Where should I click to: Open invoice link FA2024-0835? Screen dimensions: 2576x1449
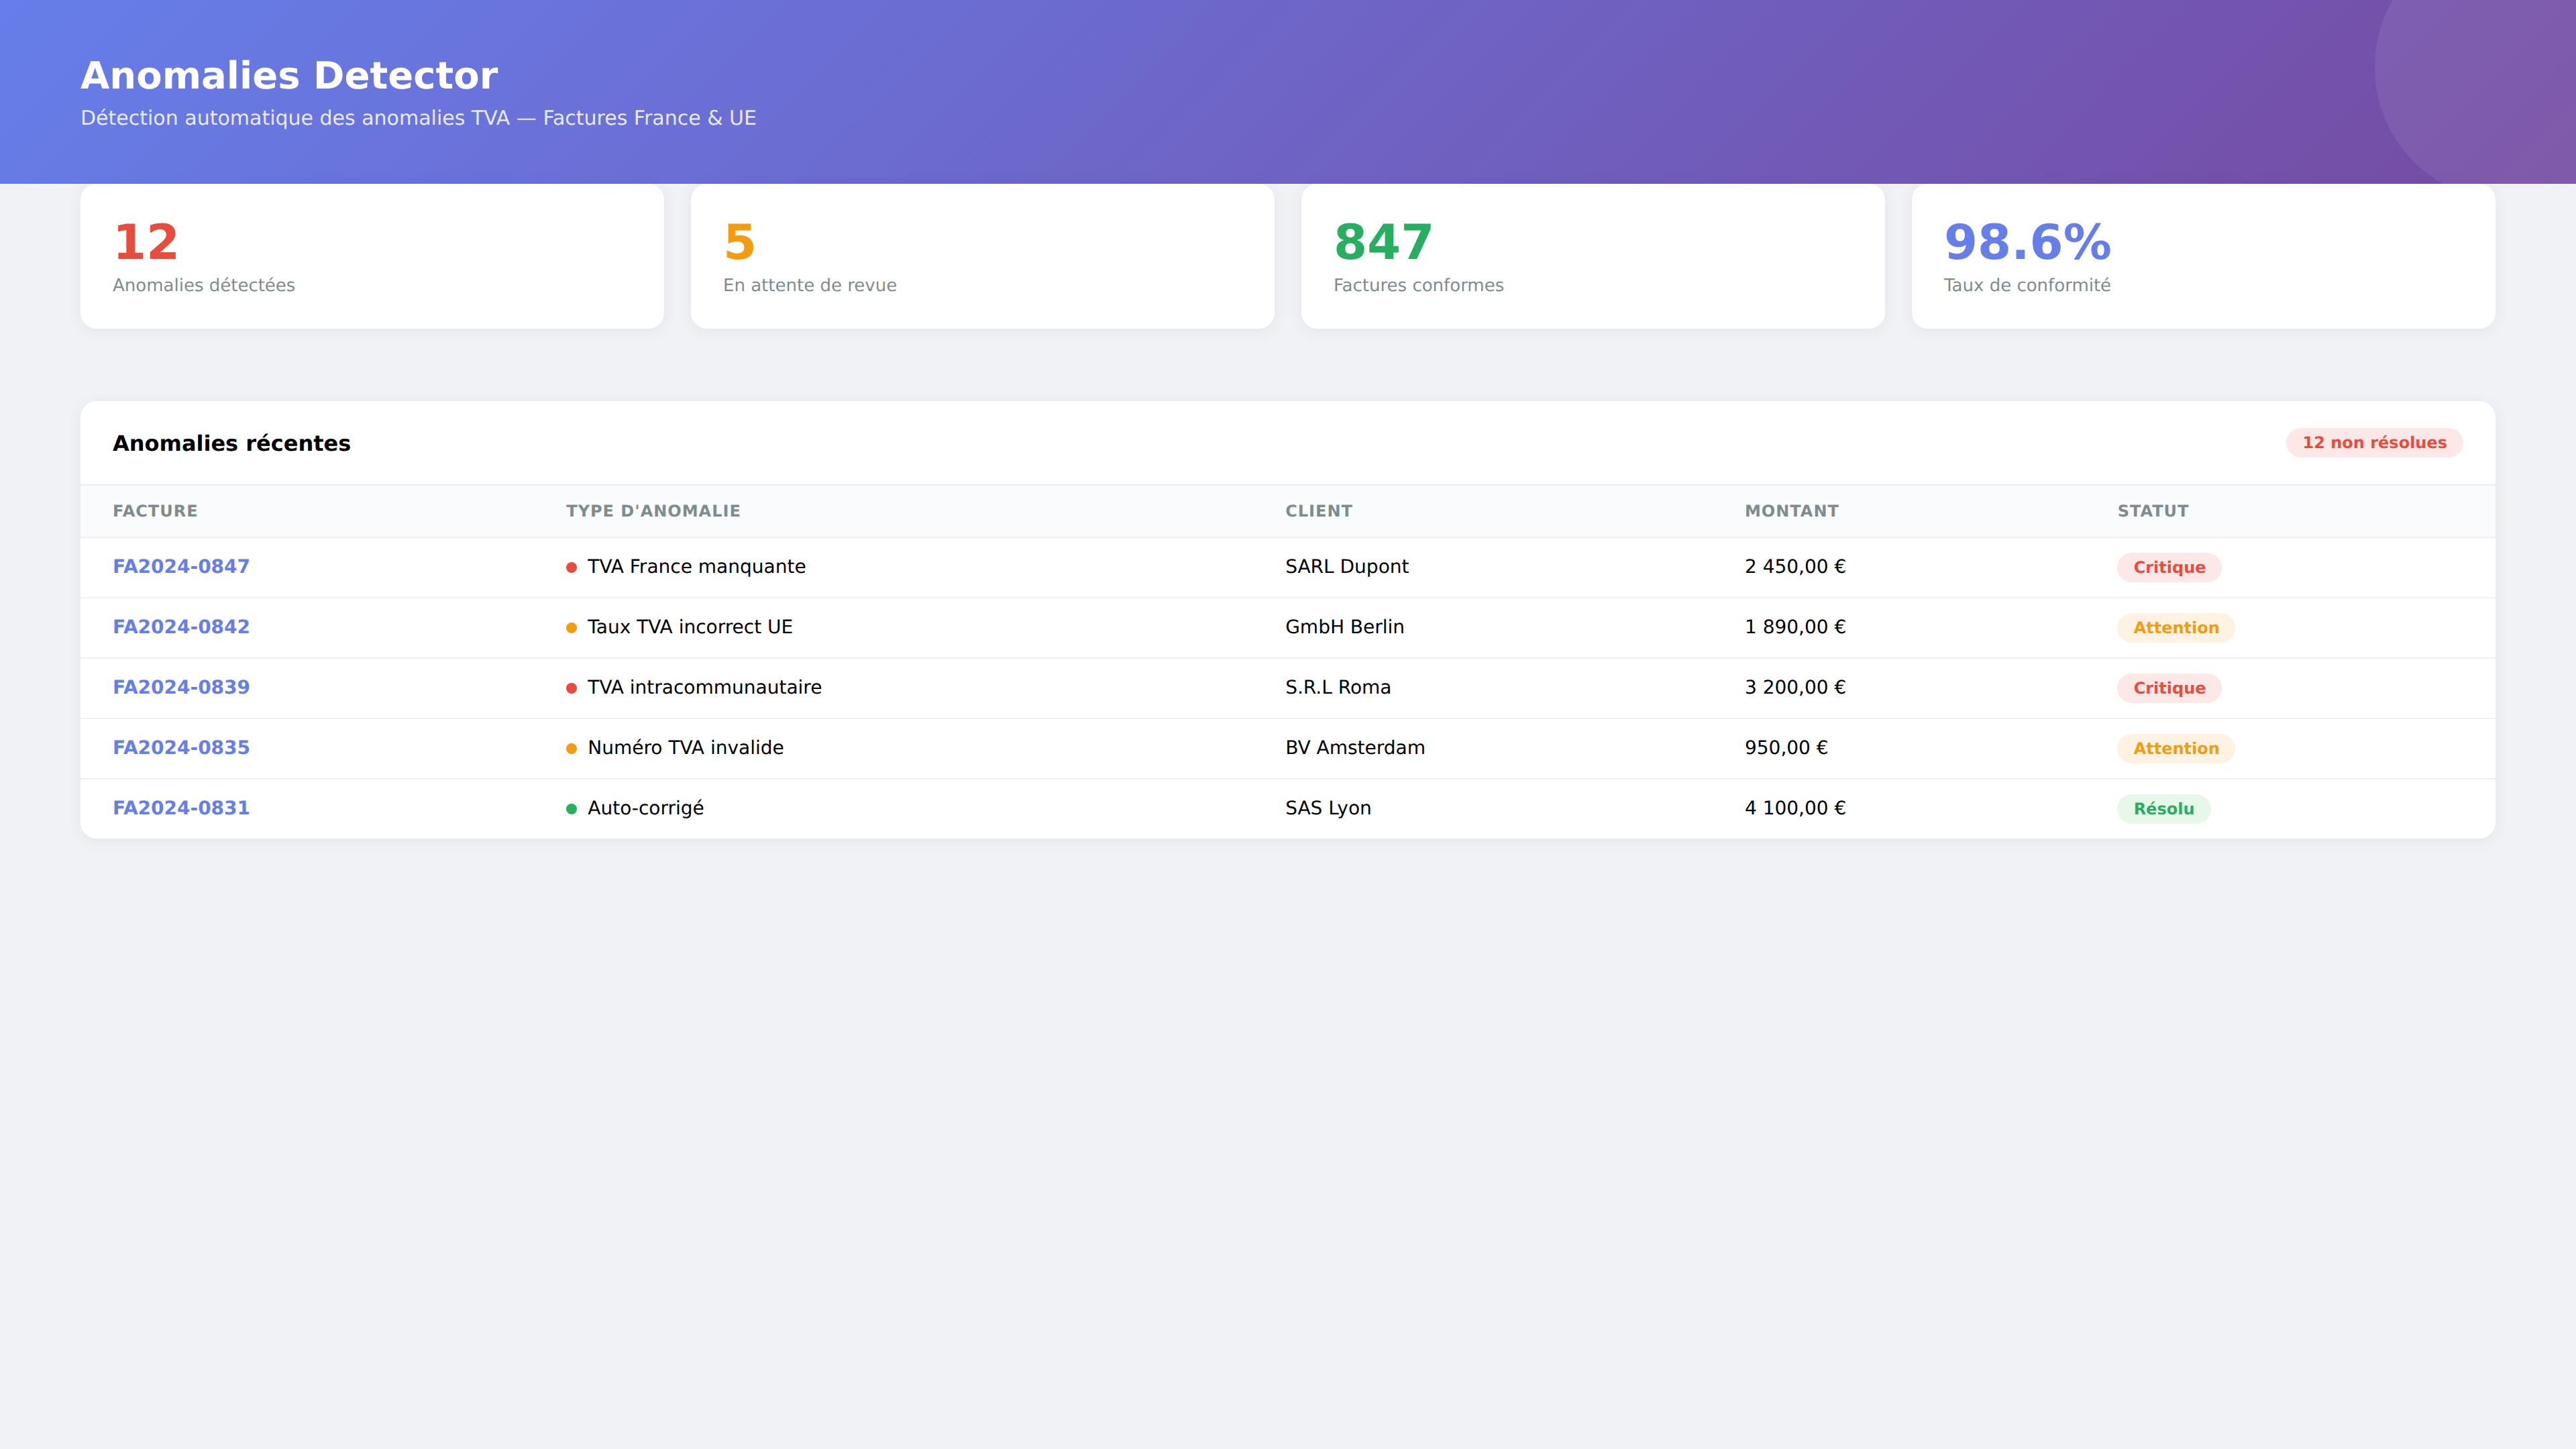[181, 747]
